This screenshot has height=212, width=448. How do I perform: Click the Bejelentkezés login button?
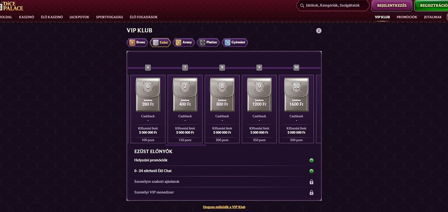[392, 6]
